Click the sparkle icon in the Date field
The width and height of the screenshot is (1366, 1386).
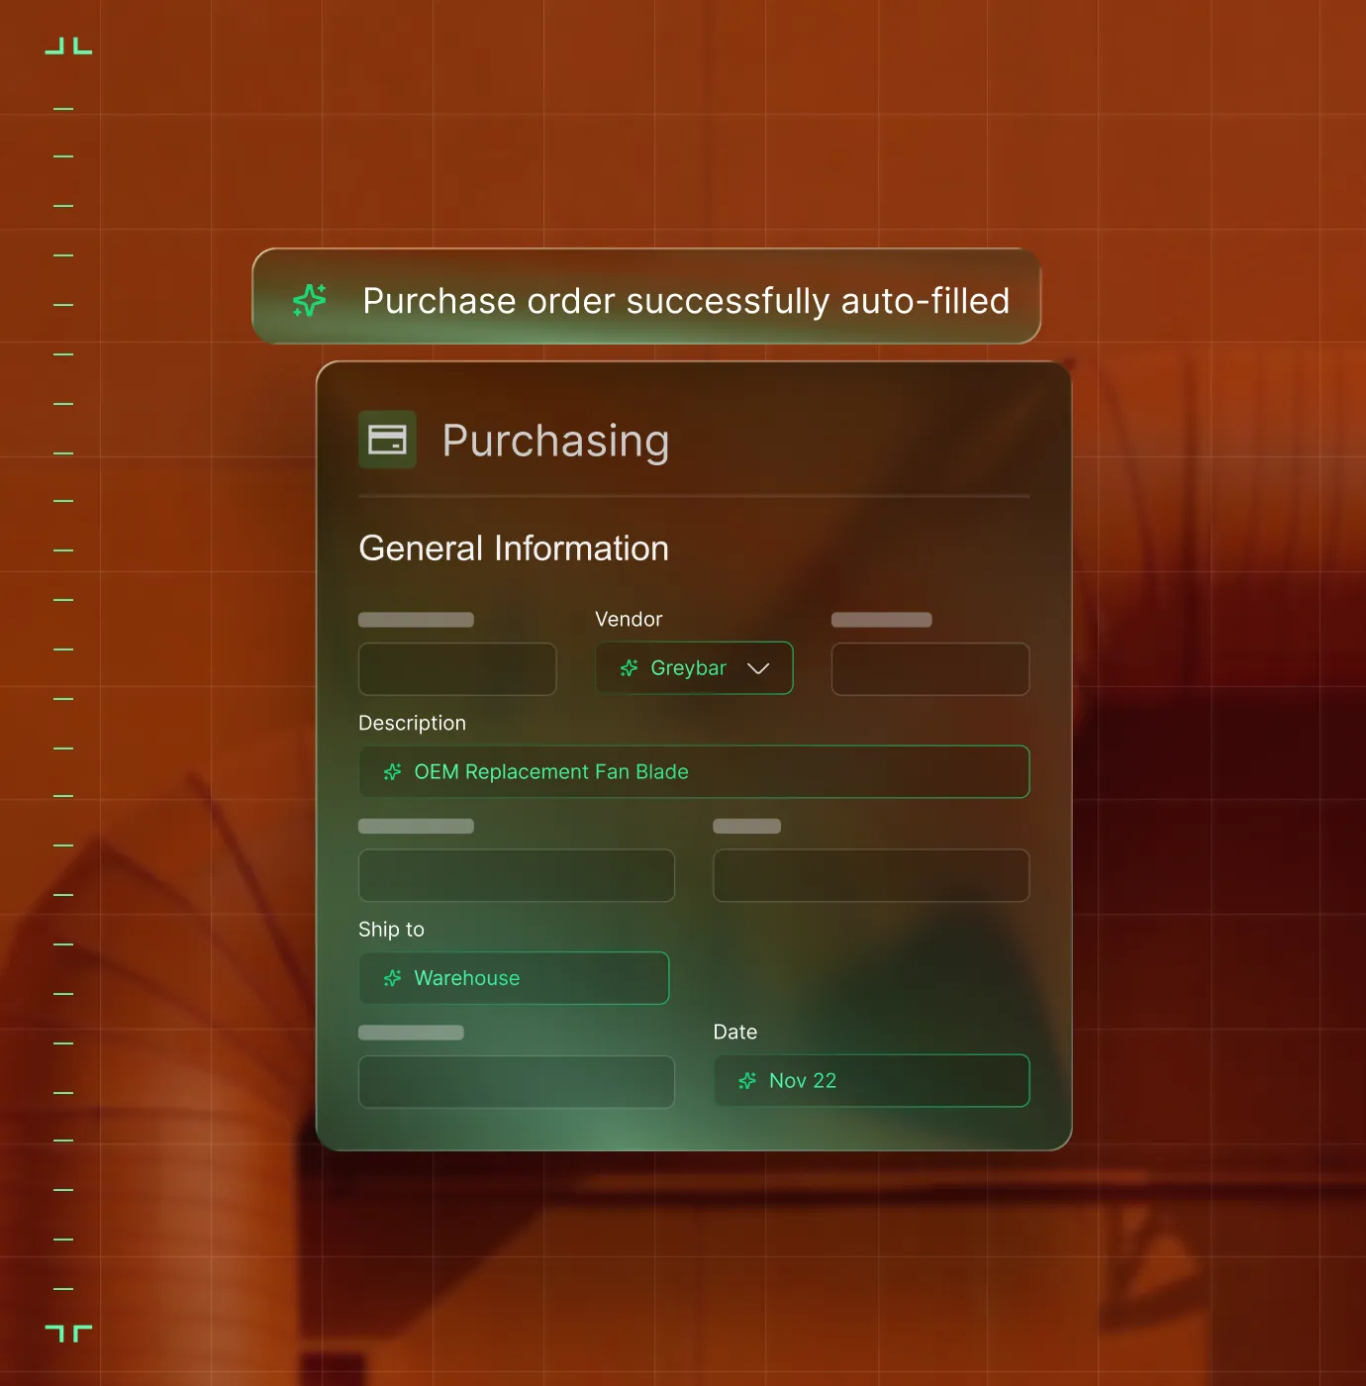[747, 1081]
